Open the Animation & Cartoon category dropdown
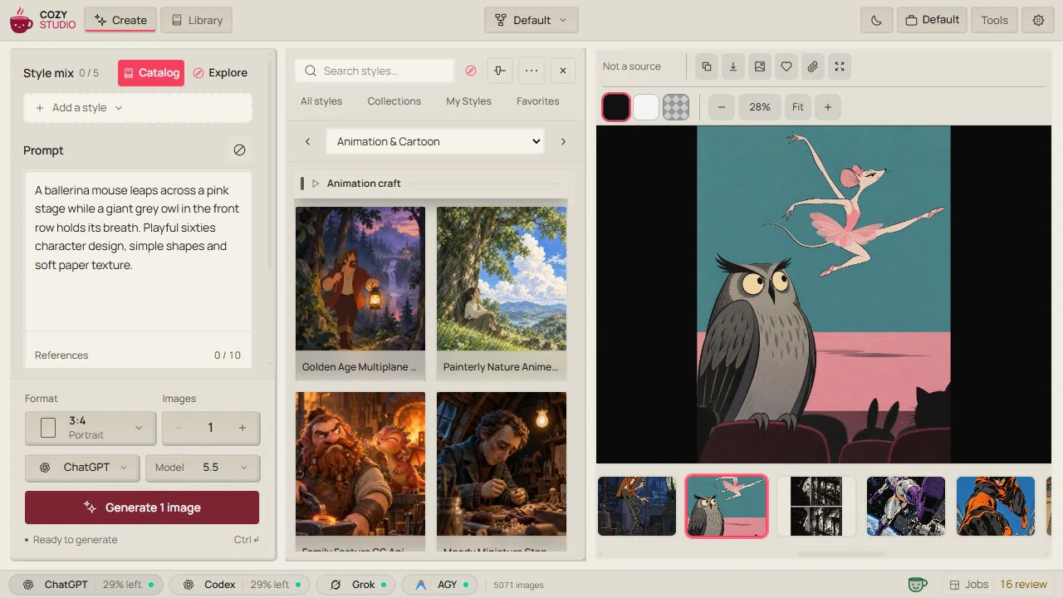Image resolution: width=1063 pixels, height=598 pixels. click(x=435, y=142)
